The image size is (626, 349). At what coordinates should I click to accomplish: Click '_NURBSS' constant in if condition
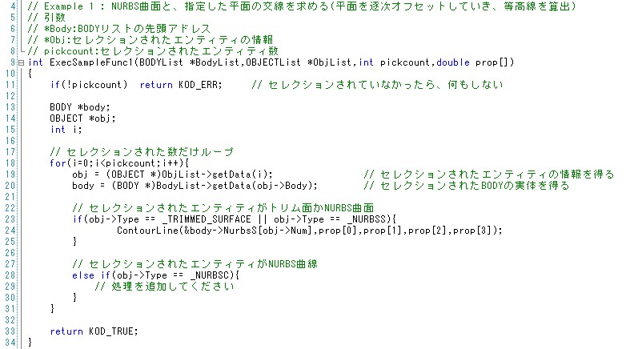tap(367, 219)
